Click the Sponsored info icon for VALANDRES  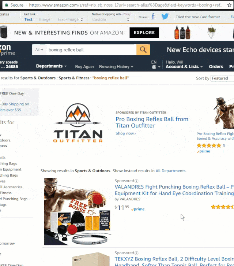point(136,181)
